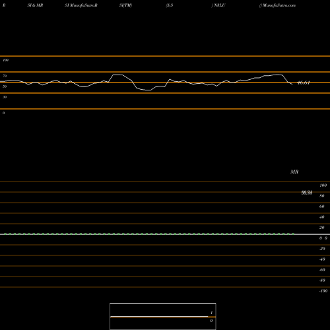
Task: Click the MR panel heading
Action: coord(294,172)
